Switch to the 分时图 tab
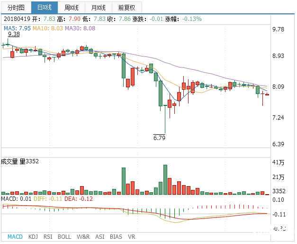Image resolution: width=297 pixels, height=244 pixels. [16, 8]
